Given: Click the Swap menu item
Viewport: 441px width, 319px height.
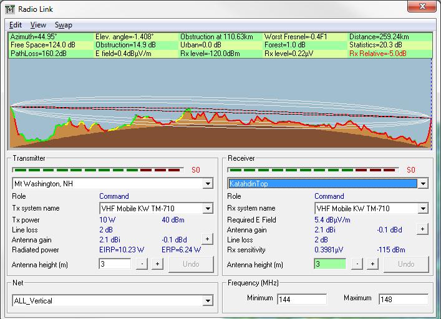Looking at the screenshot, I should coord(63,25).
